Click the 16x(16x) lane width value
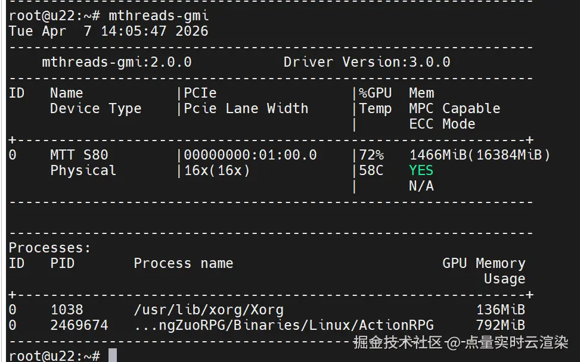Image resolution: width=580 pixels, height=362 pixels. (x=216, y=170)
